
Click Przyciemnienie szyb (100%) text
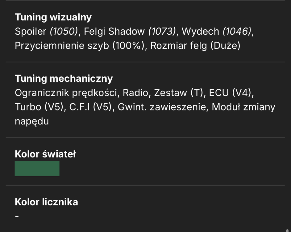tap(79, 46)
